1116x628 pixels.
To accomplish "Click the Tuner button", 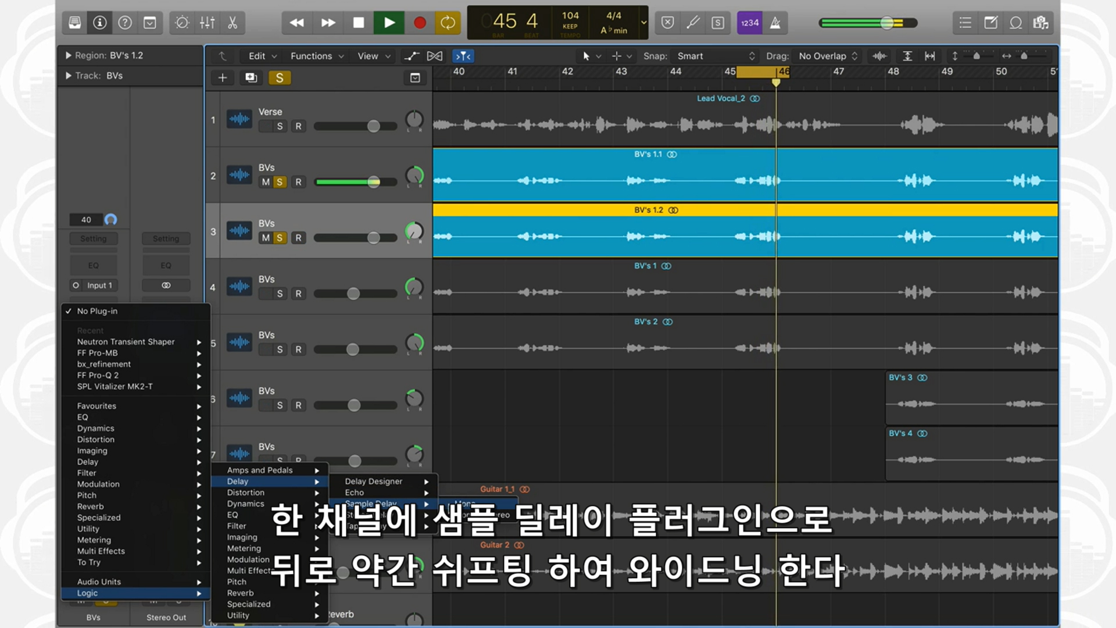I will pos(693,23).
